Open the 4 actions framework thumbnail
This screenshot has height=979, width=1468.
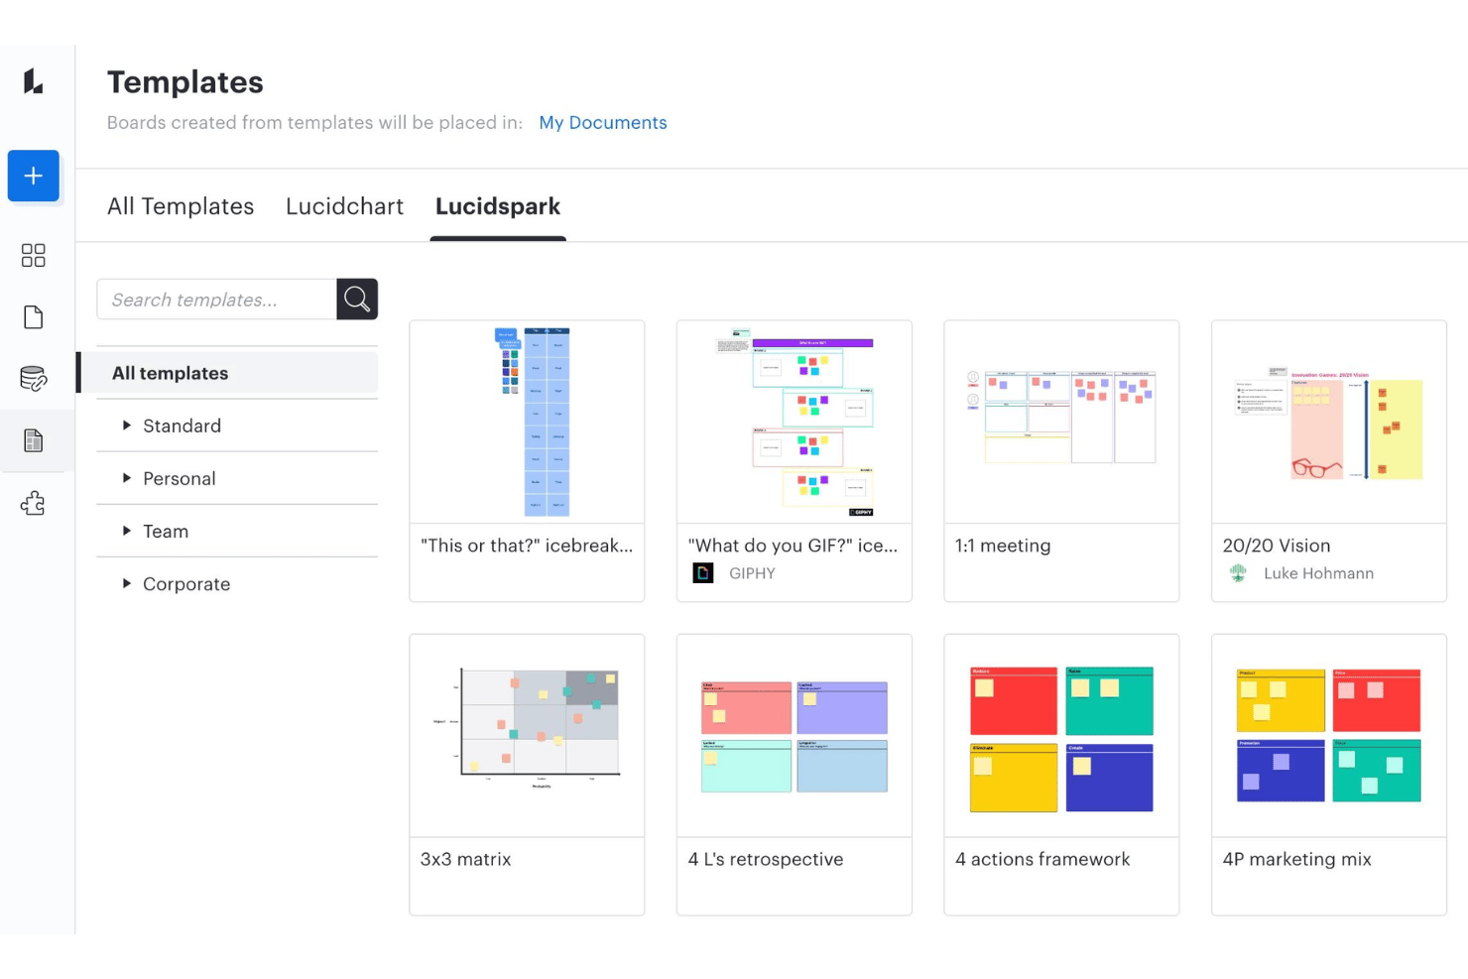point(1061,735)
